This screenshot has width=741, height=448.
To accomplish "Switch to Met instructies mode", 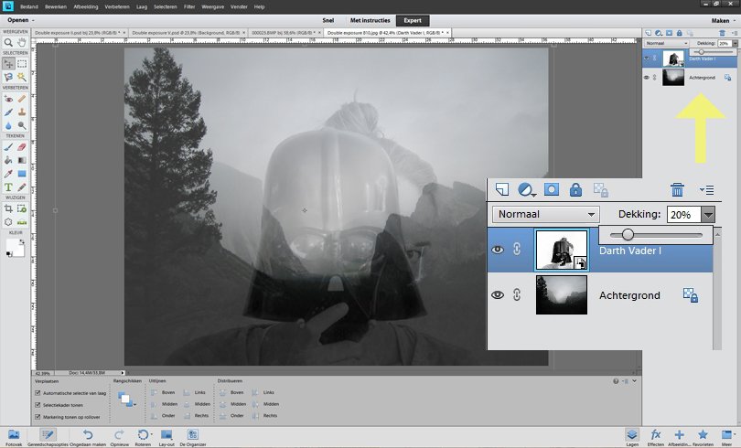I will tap(370, 21).
